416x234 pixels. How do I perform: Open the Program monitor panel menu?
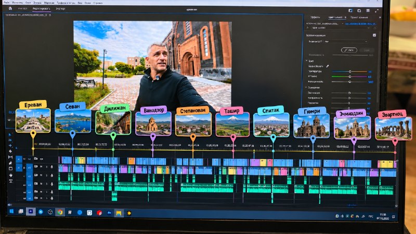point(50,15)
